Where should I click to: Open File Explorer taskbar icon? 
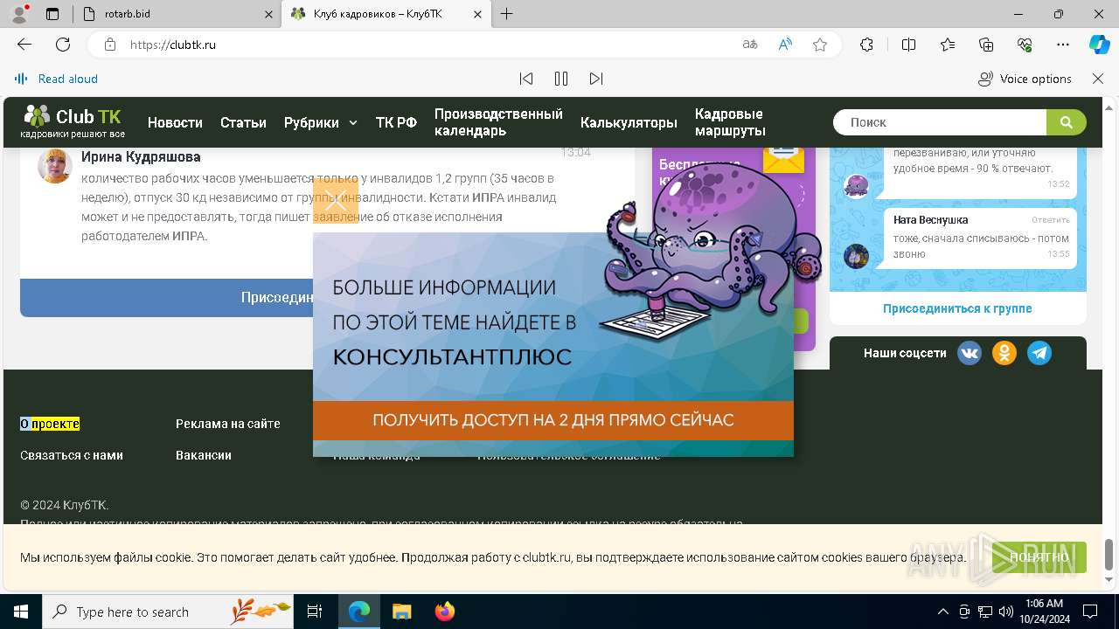[x=401, y=612]
